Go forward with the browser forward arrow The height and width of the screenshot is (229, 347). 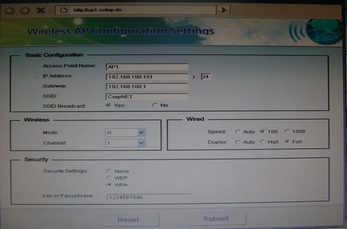tap(24, 11)
